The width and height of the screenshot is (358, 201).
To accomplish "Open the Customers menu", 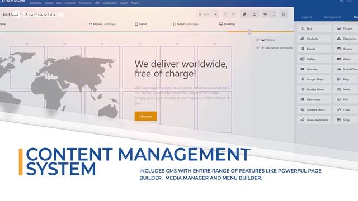I will click(70, 3).
